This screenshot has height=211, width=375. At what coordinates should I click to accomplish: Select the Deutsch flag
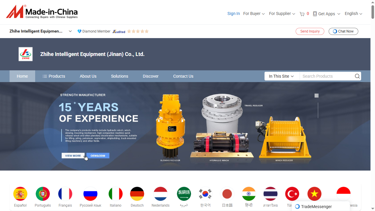(x=137, y=194)
